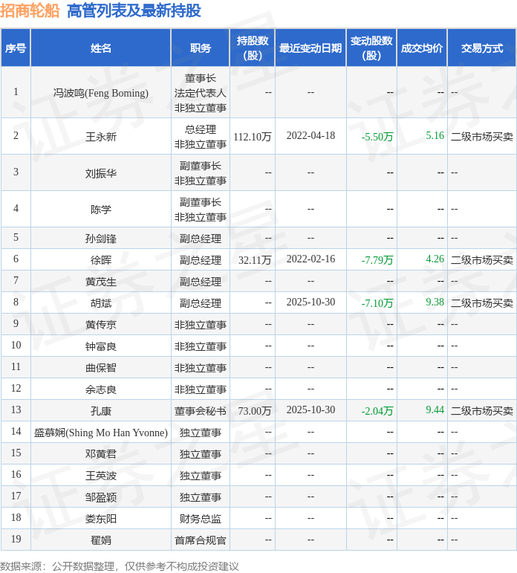
Task: Click the change value -2.04万
Action: (x=377, y=411)
